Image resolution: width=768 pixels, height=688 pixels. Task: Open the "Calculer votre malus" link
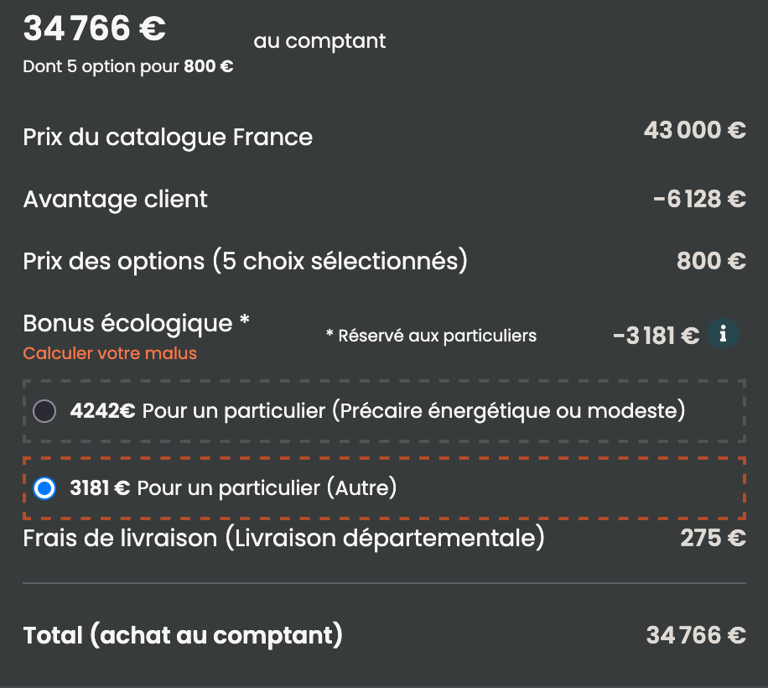[x=110, y=353]
